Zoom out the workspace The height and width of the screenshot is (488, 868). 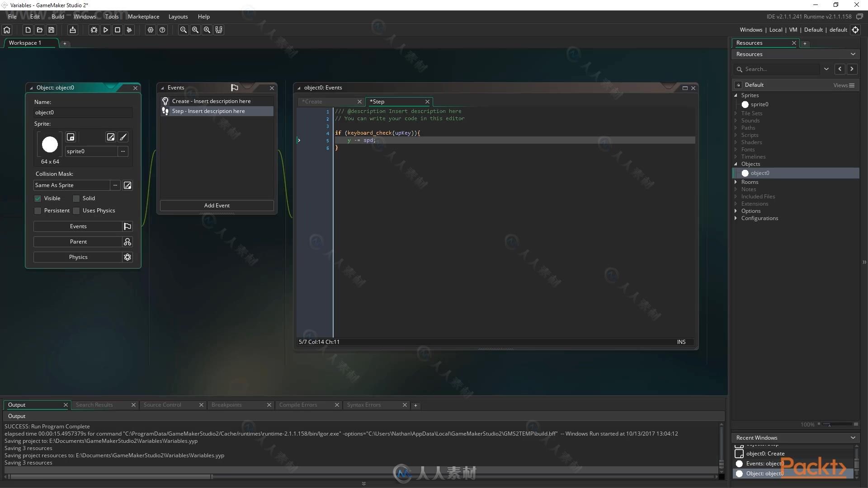pos(184,30)
